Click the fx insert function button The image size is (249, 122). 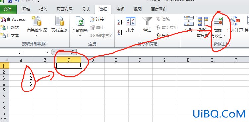coord(72,52)
